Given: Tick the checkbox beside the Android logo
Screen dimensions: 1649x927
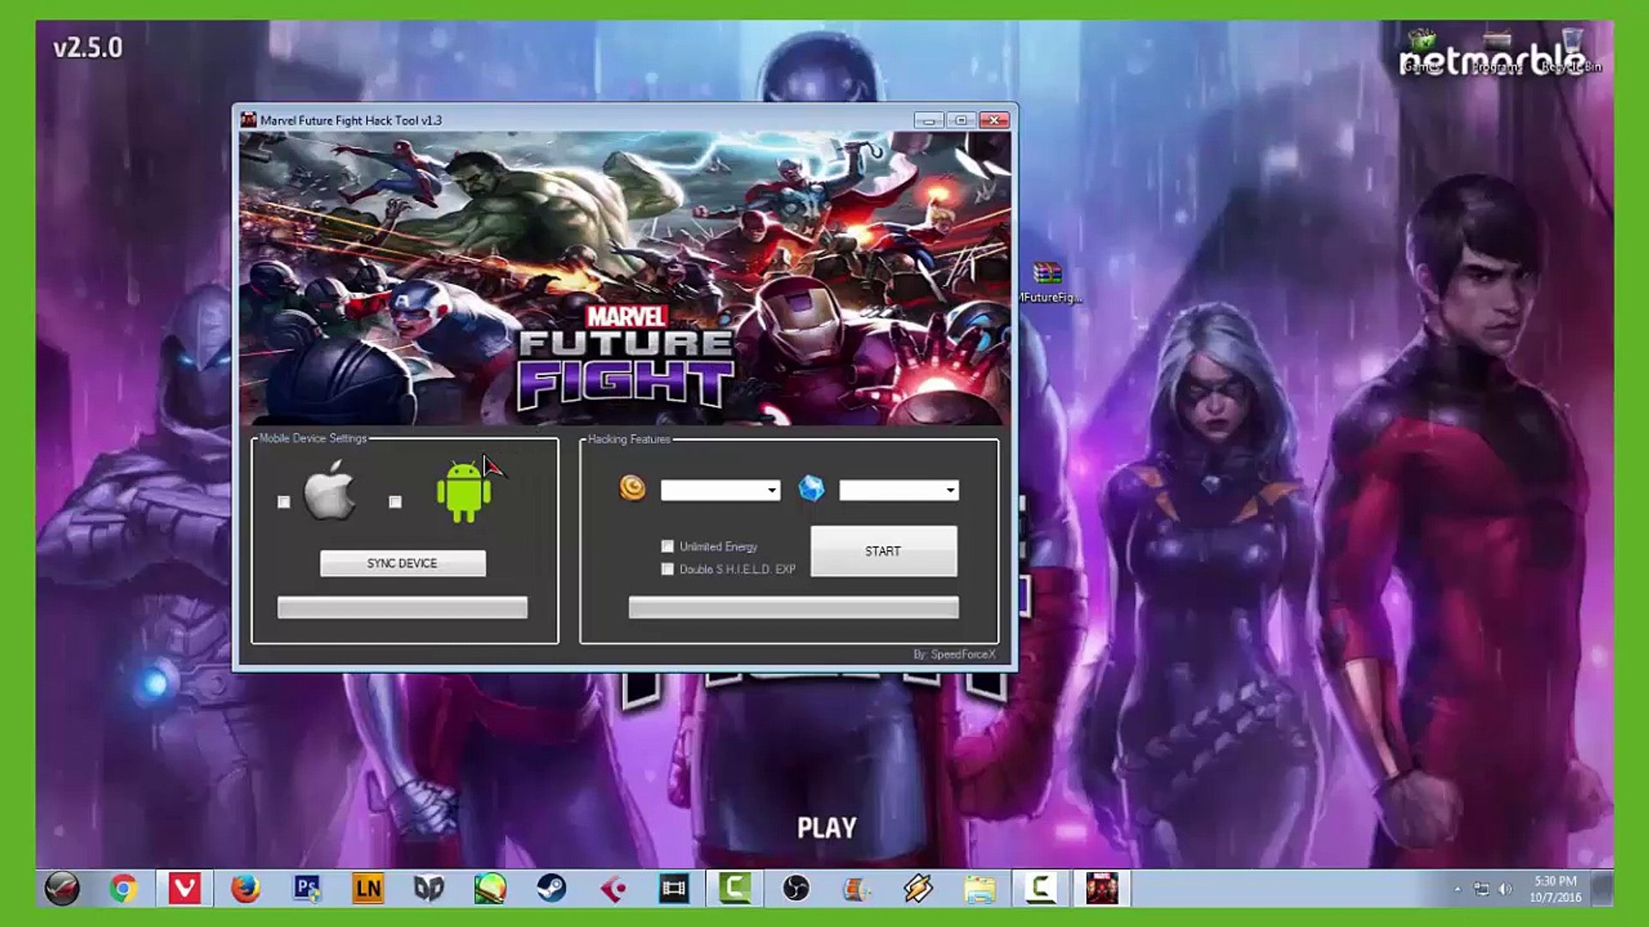Looking at the screenshot, I should (x=395, y=502).
